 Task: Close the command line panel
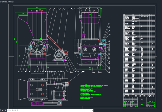coord(2,110)
